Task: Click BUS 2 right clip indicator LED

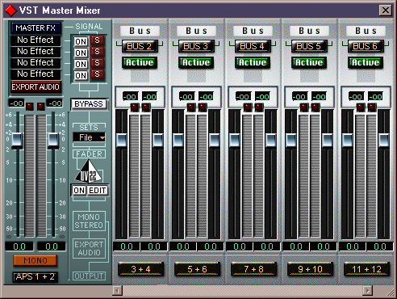Action: point(146,107)
